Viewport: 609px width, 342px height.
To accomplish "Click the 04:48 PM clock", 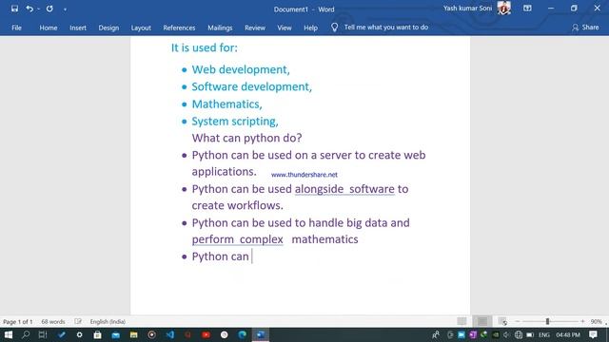I will [x=567, y=334].
